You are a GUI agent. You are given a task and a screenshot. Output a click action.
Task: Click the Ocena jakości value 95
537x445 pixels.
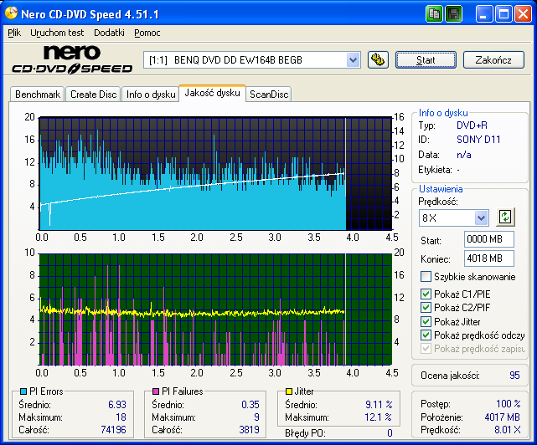(x=514, y=376)
